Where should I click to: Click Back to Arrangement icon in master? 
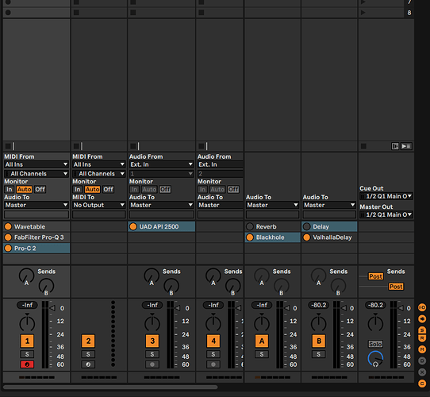(x=406, y=146)
